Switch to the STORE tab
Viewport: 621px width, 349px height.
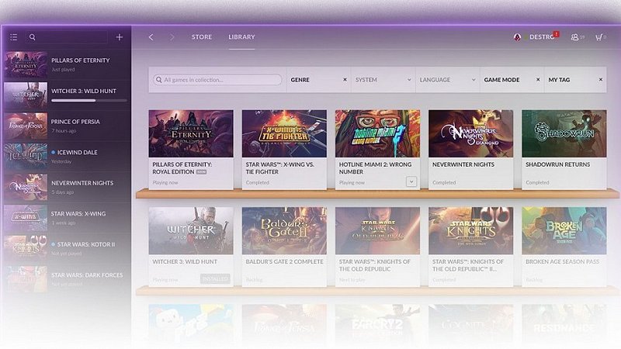pos(202,36)
